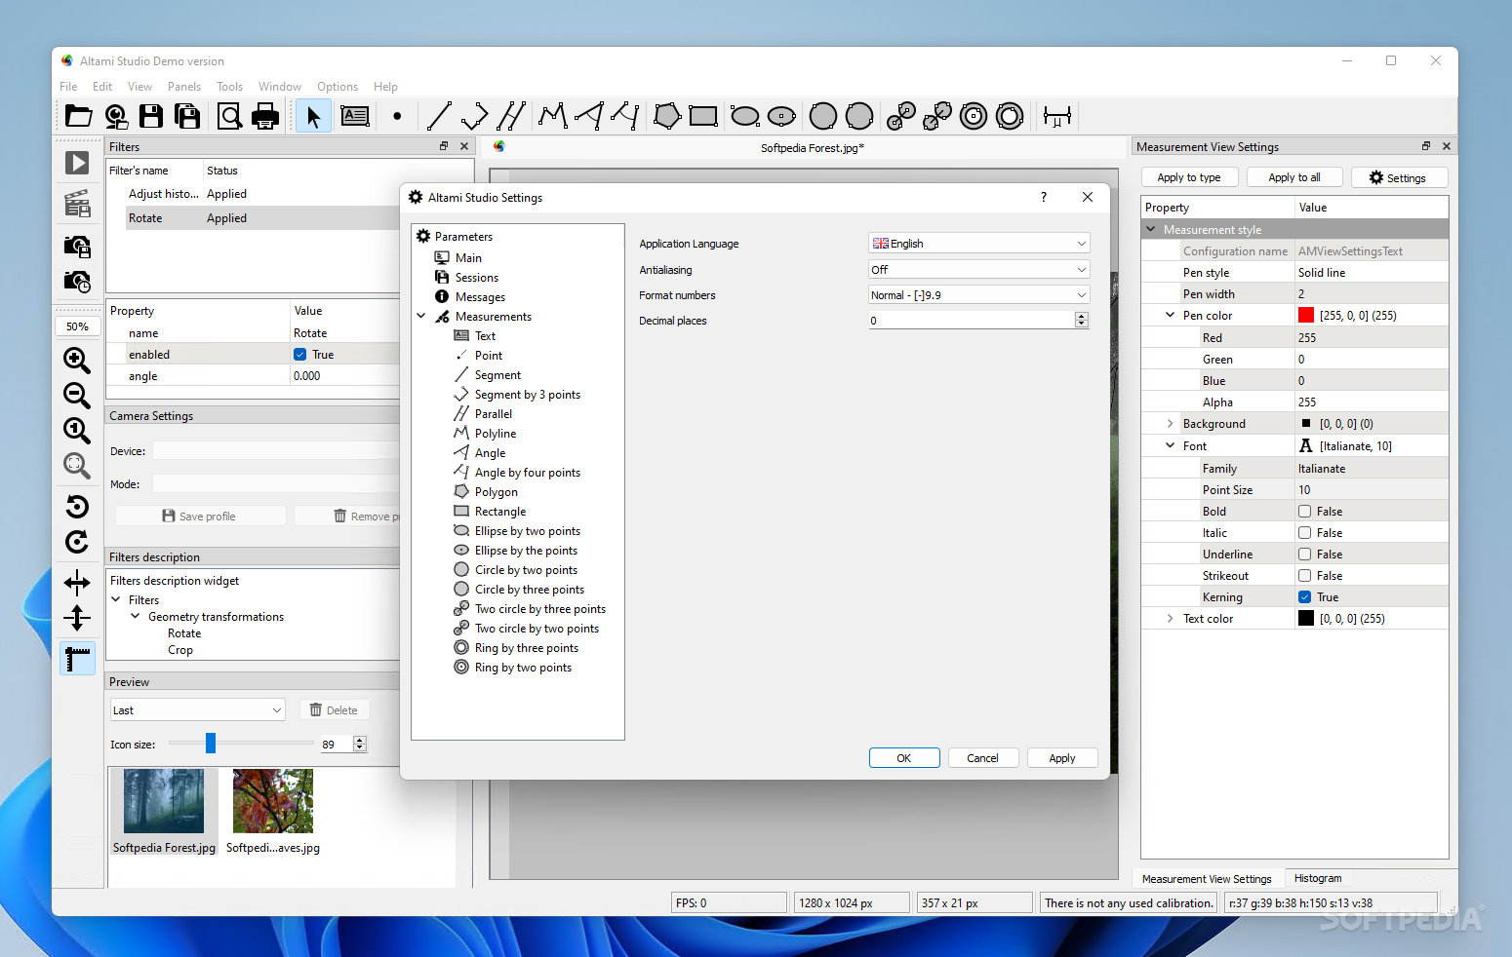1512x957 pixels.
Task: Expand the Background property group
Action: tap(1170, 424)
